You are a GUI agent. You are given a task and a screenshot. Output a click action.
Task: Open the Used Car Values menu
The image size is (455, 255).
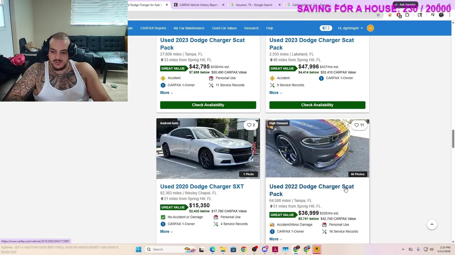click(224, 28)
